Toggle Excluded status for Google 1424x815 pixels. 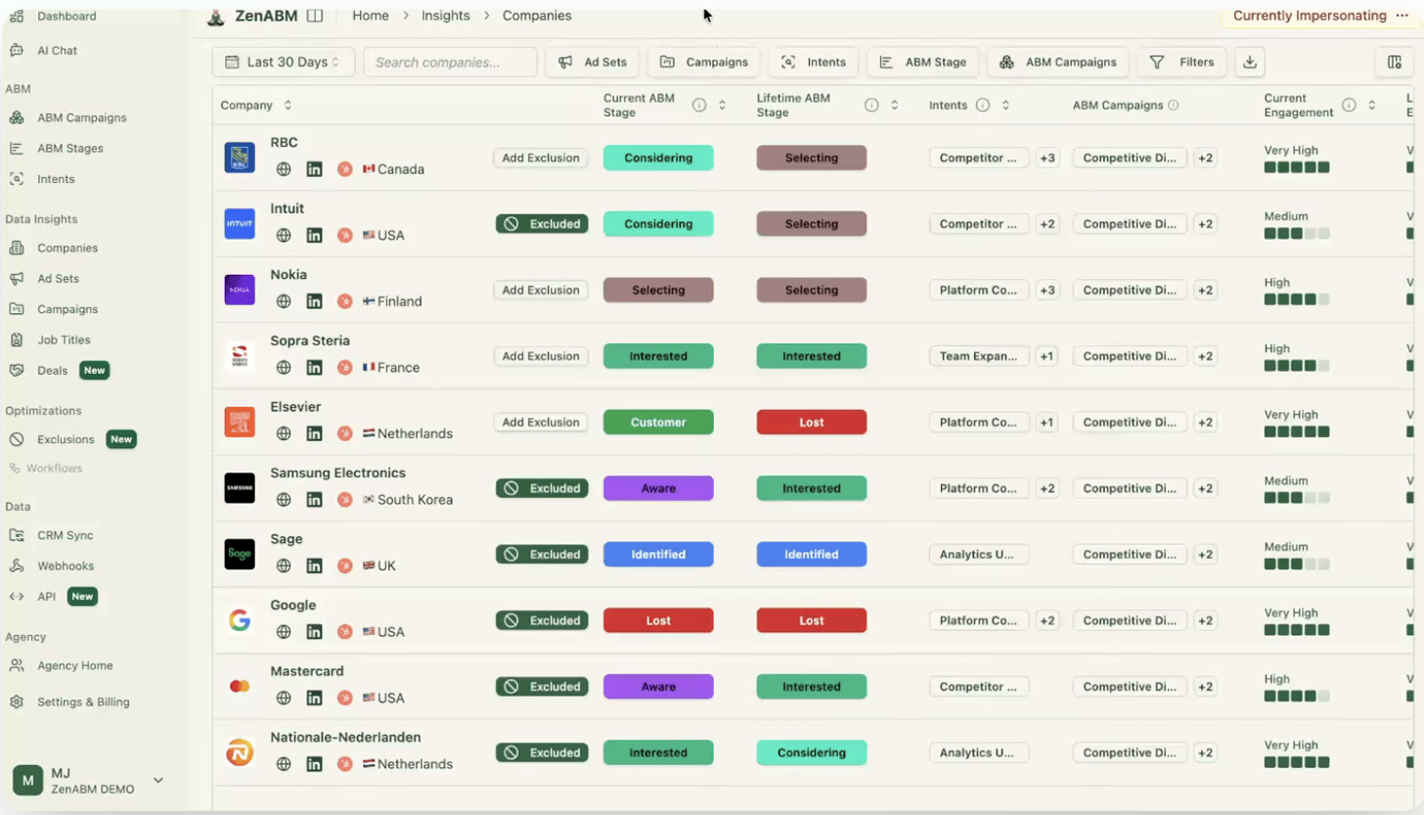[x=542, y=620]
